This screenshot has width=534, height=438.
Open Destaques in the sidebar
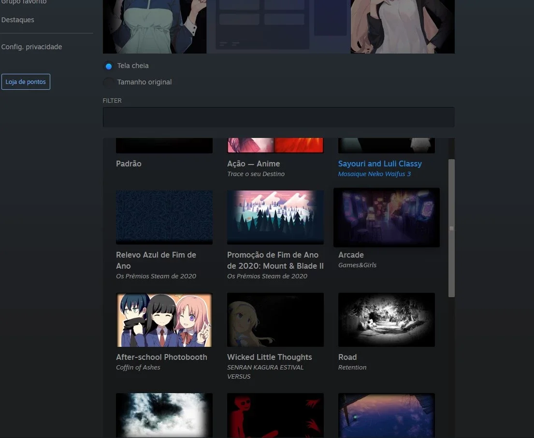pos(18,20)
